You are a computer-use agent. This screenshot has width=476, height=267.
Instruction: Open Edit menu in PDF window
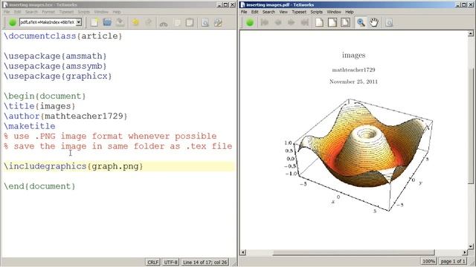254,12
